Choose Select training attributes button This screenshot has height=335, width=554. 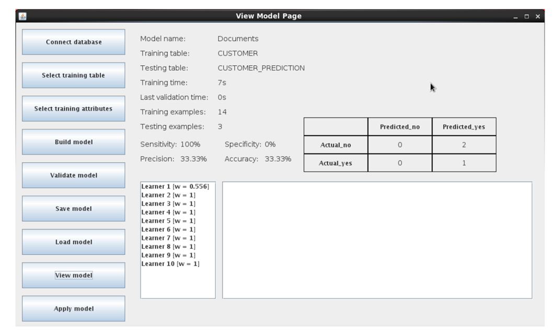coord(73,109)
